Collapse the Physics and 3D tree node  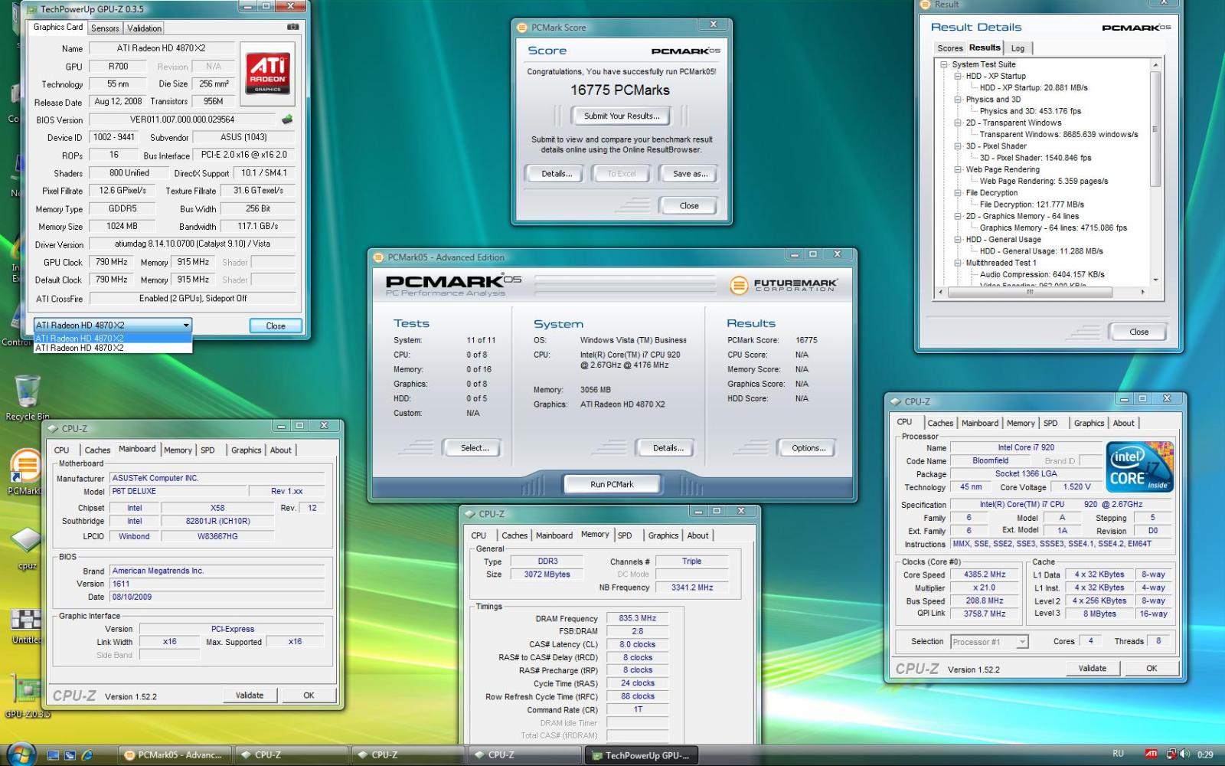(x=958, y=100)
